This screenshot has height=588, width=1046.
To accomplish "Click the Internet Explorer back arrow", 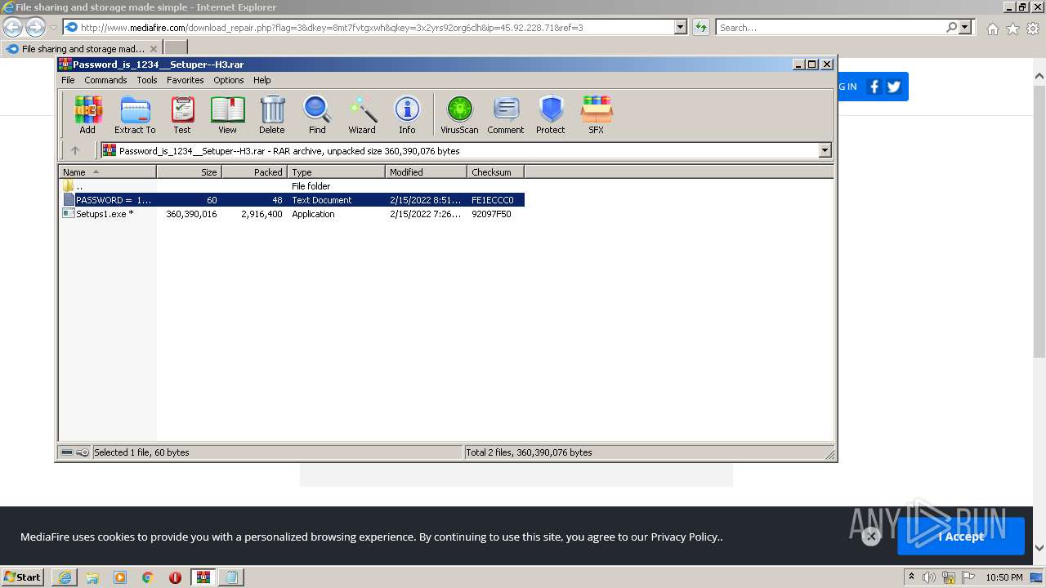I will pyautogui.click(x=12, y=27).
